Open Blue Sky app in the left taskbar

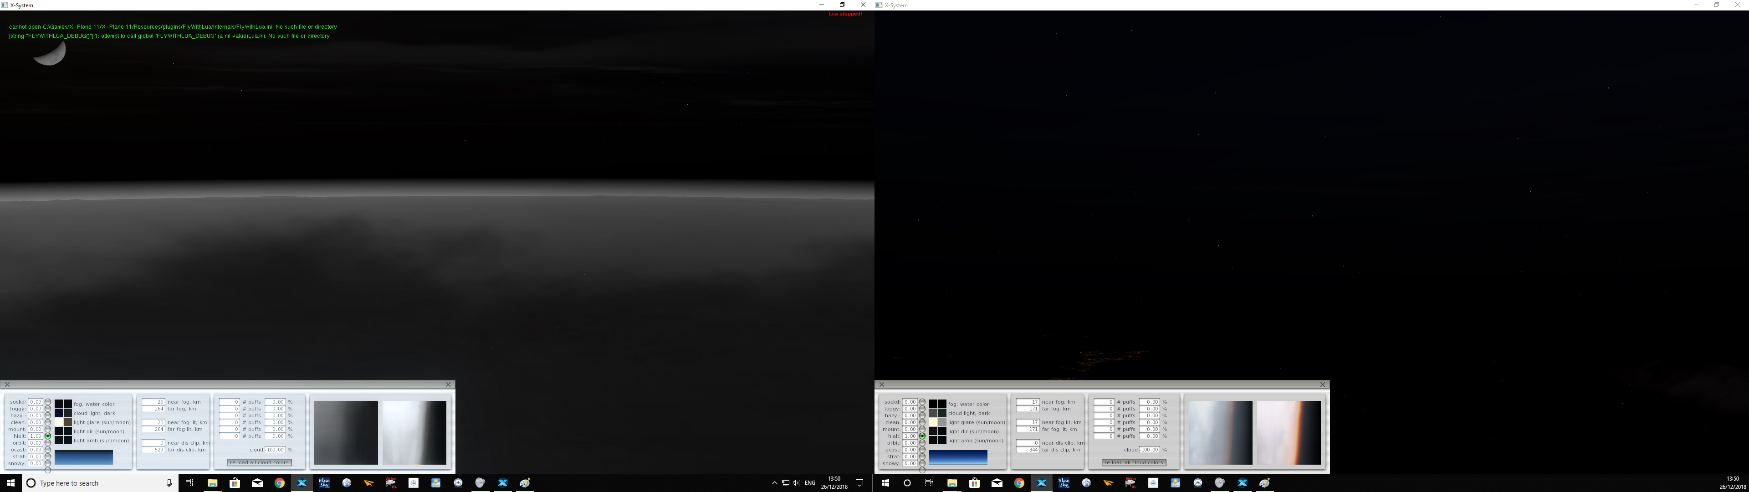[x=325, y=483]
